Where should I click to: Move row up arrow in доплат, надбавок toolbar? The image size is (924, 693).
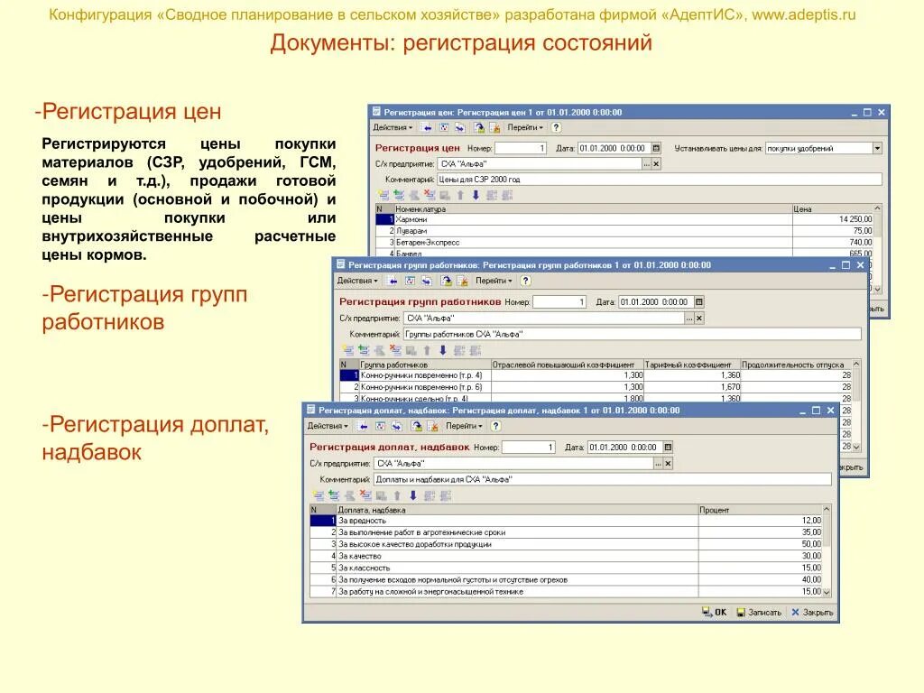[397, 495]
